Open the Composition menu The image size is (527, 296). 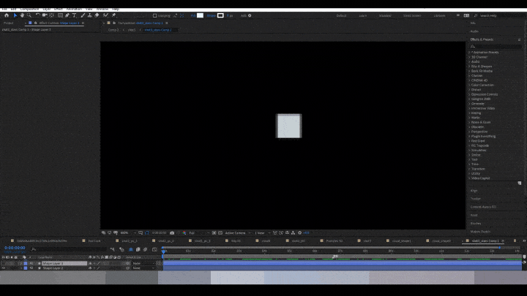(29, 9)
